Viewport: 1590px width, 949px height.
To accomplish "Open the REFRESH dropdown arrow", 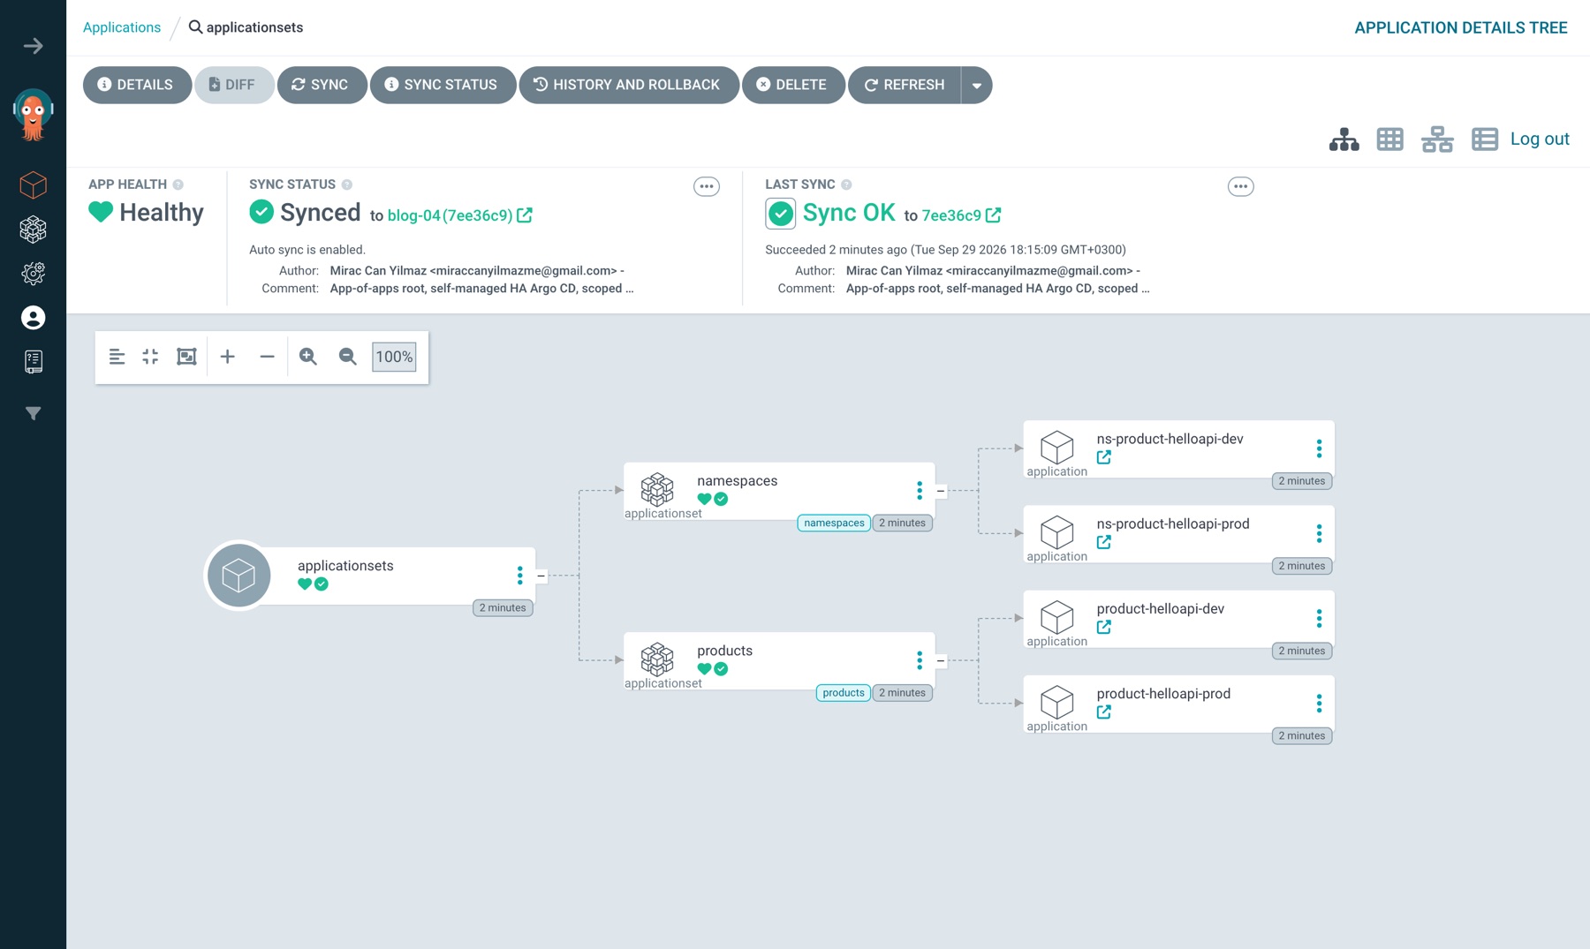I will 976,86.
